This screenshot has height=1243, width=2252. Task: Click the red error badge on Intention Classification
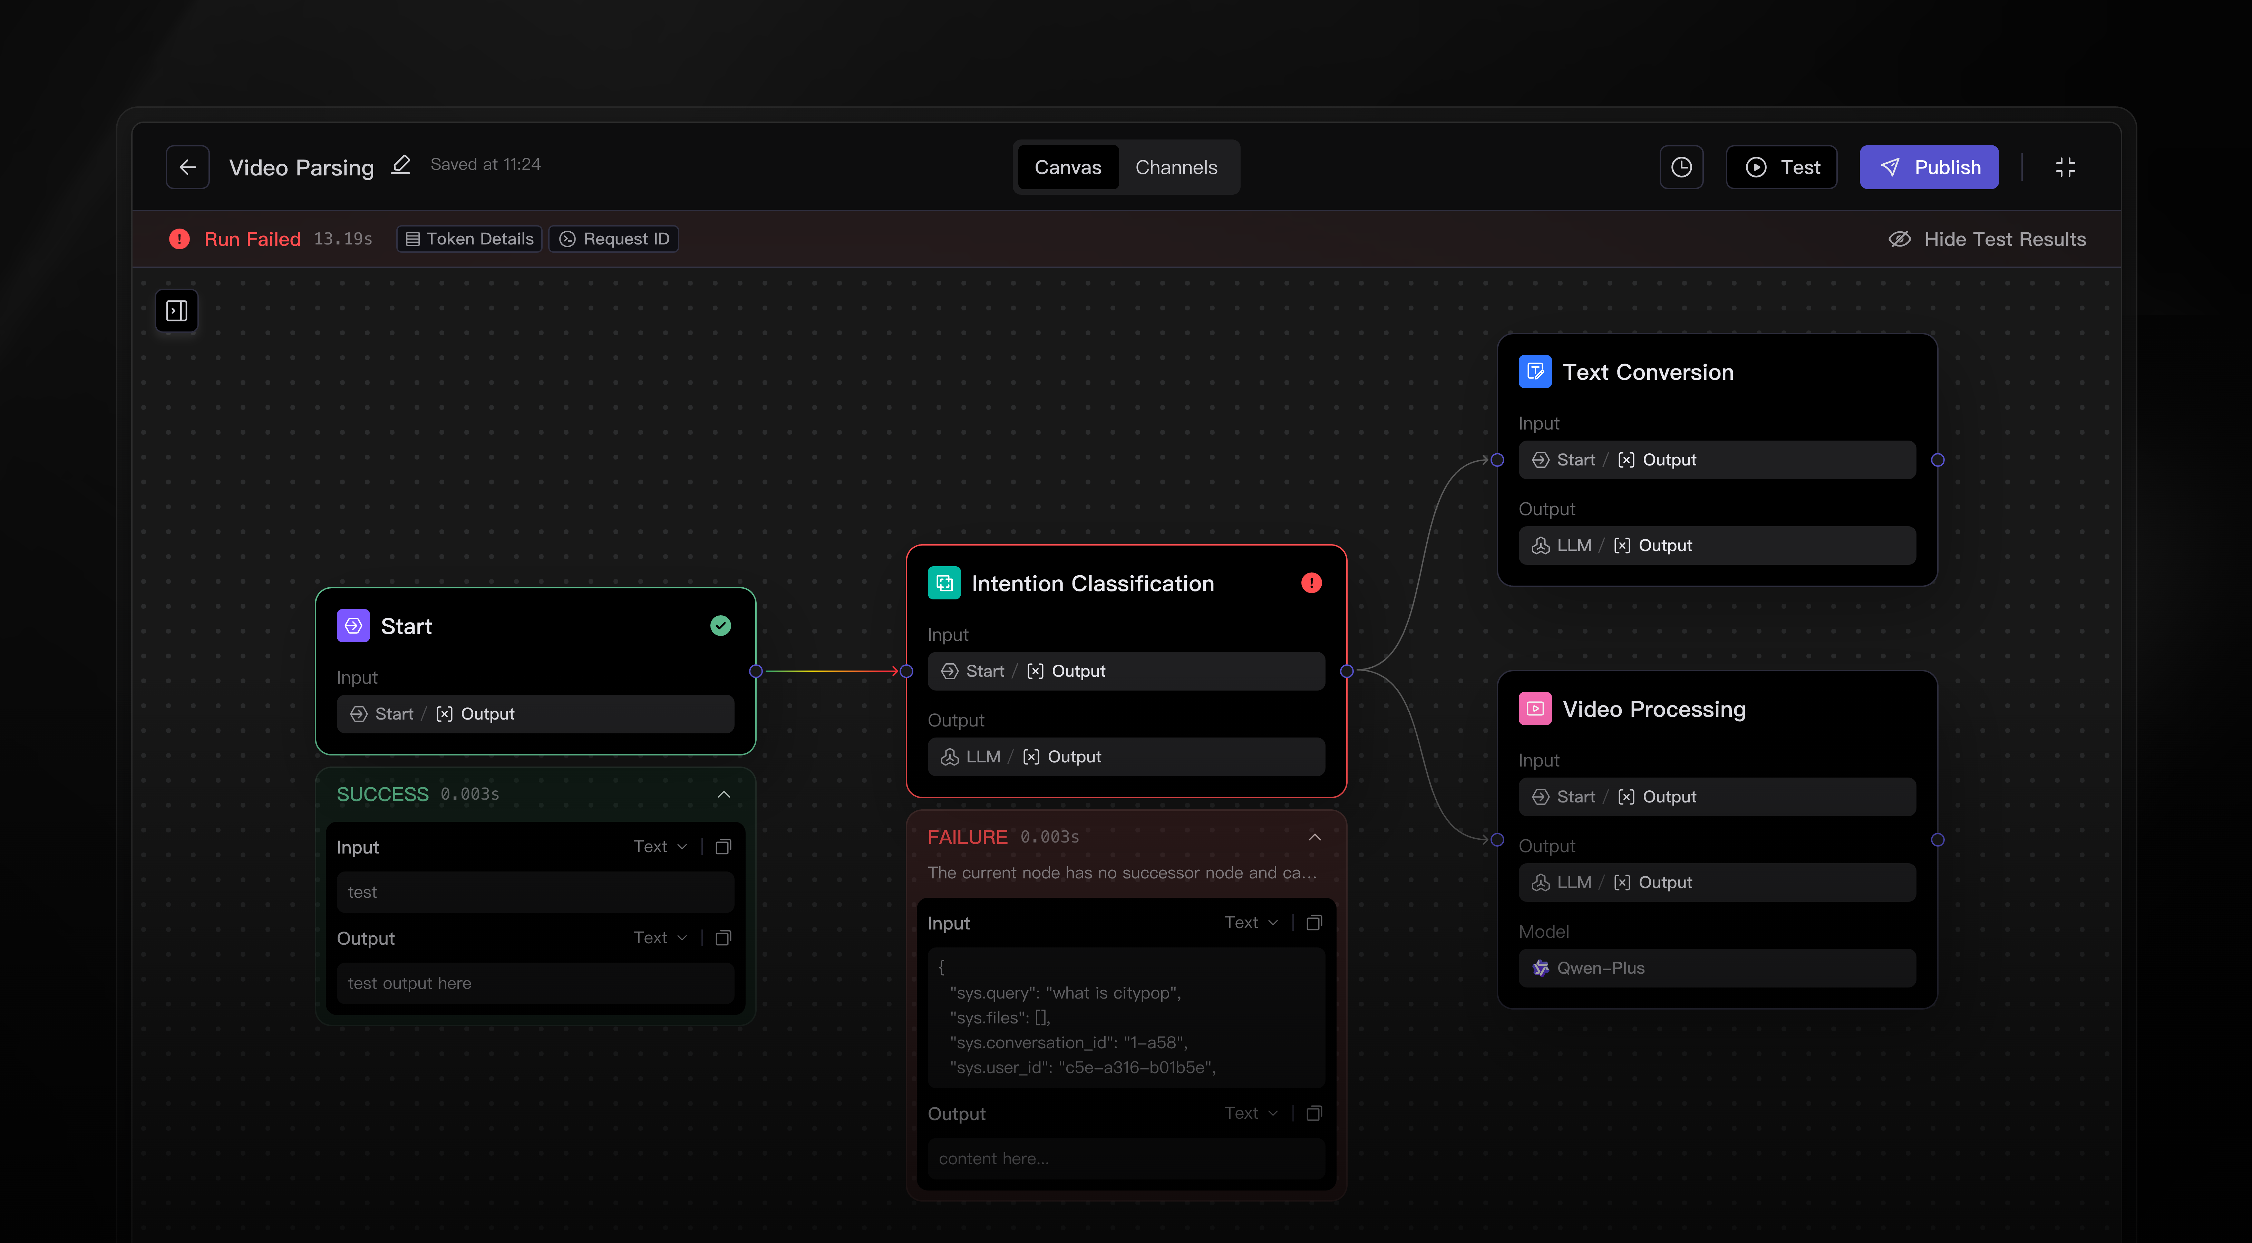point(1311,582)
